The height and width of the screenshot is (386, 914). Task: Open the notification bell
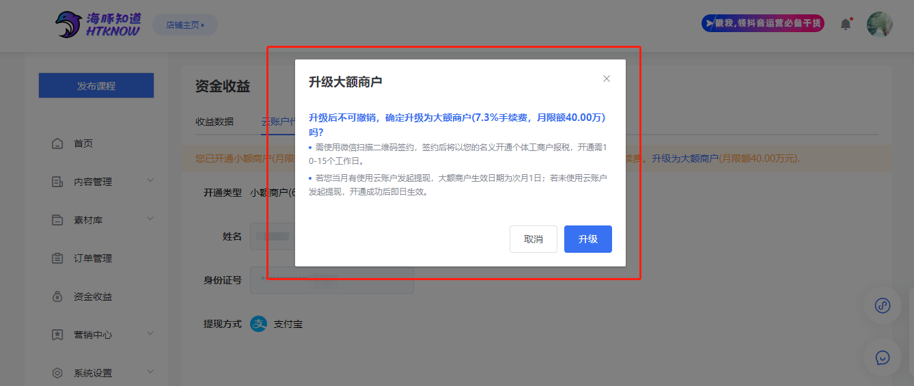tap(846, 25)
